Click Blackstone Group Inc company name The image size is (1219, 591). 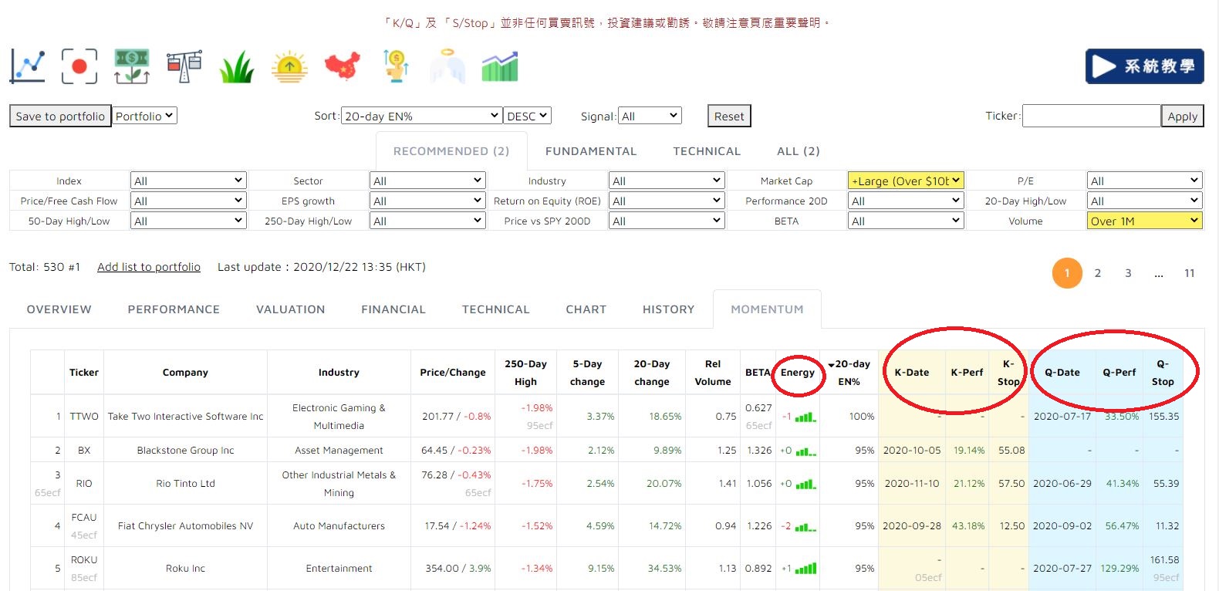pyautogui.click(x=185, y=451)
